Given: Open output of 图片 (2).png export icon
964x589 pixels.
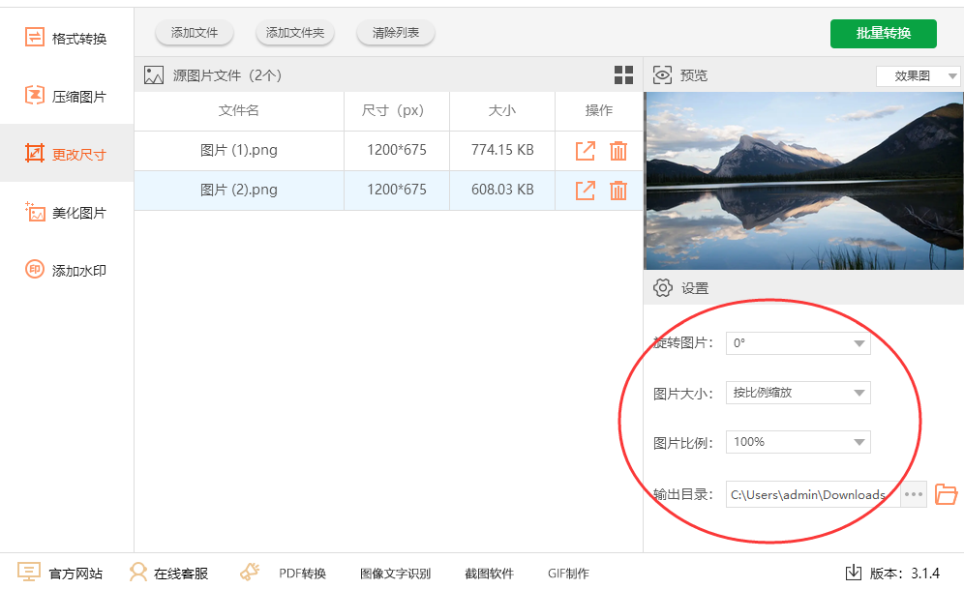Looking at the screenshot, I should pos(586,191).
